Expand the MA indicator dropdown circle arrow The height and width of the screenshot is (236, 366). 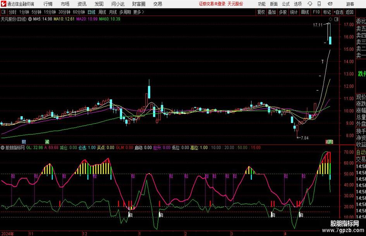(30, 19)
